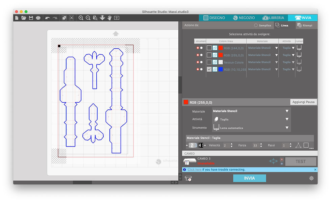Viewport: 331px width, 202px height.
Task: Uncheck the RGB (10,10,255) row checkbox
Action: click(x=209, y=69)
